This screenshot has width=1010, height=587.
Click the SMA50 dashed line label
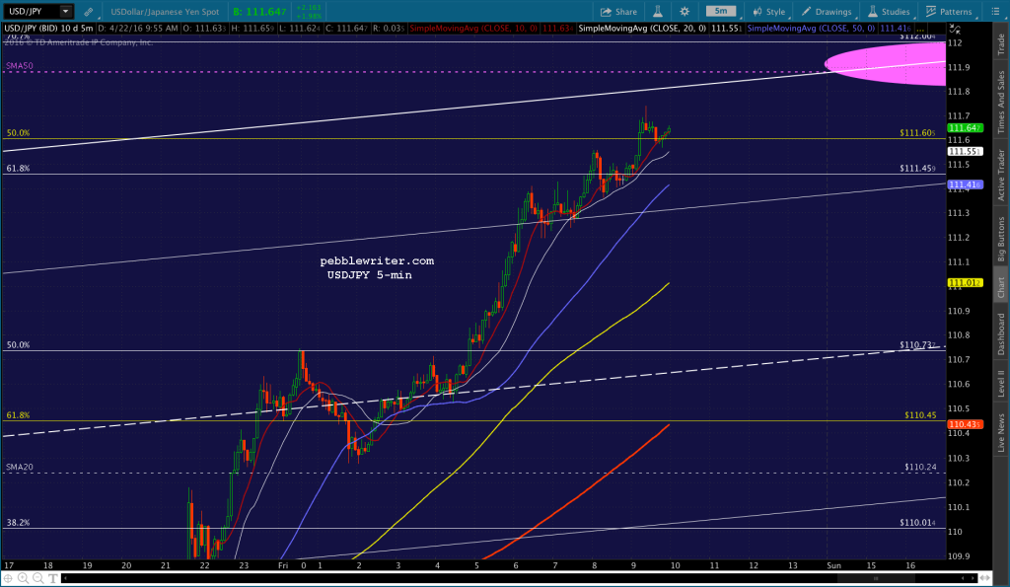(20, 66)
